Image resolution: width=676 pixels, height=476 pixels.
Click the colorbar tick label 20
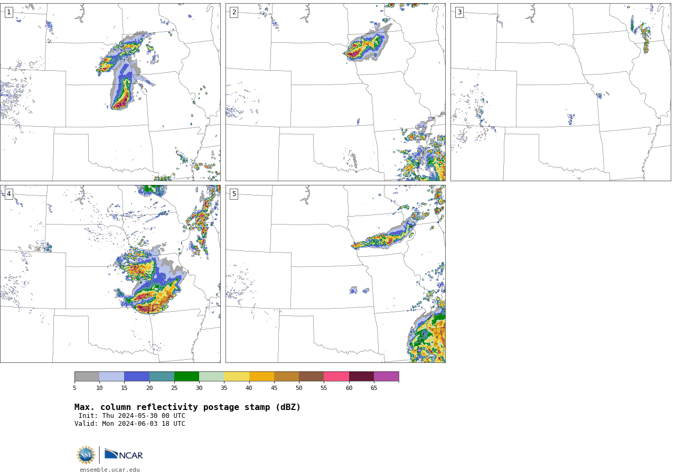click(x=149, y=388)
